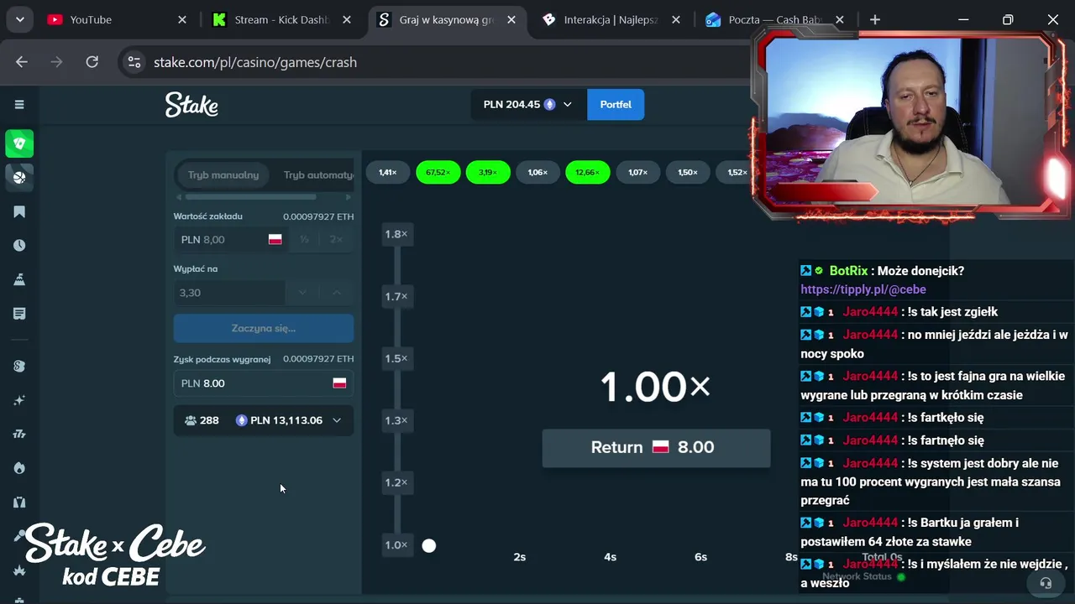
Task: Click the Stake logo
Action: [x=191, y=105]
